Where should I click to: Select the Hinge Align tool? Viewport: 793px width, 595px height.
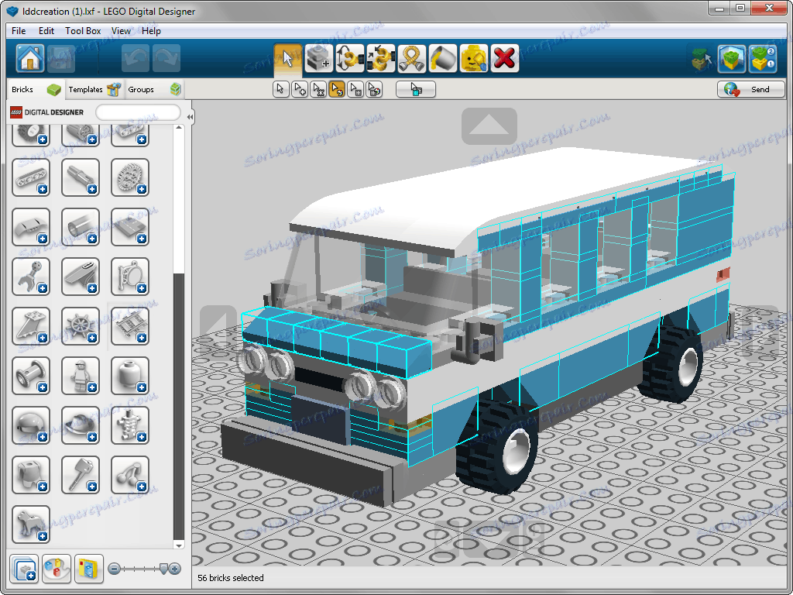[381, 58]
